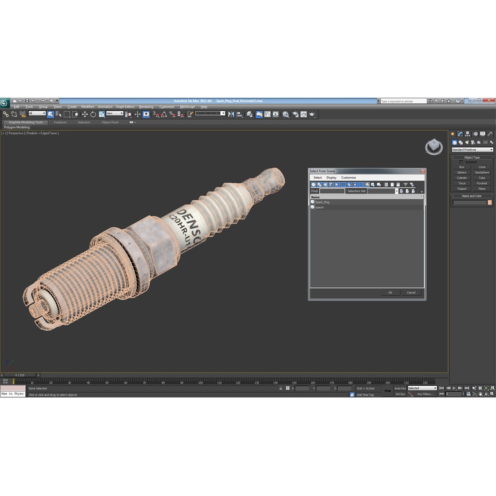Click the Save File icon in quick access toolbar

(27, 101)
